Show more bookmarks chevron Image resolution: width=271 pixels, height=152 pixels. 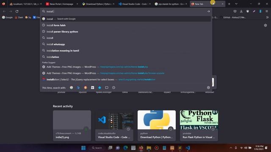(x=267, y=17)
